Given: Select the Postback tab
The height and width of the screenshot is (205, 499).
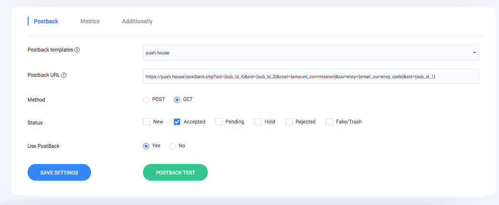Looking at the screenshot, I should click(46, 21).
